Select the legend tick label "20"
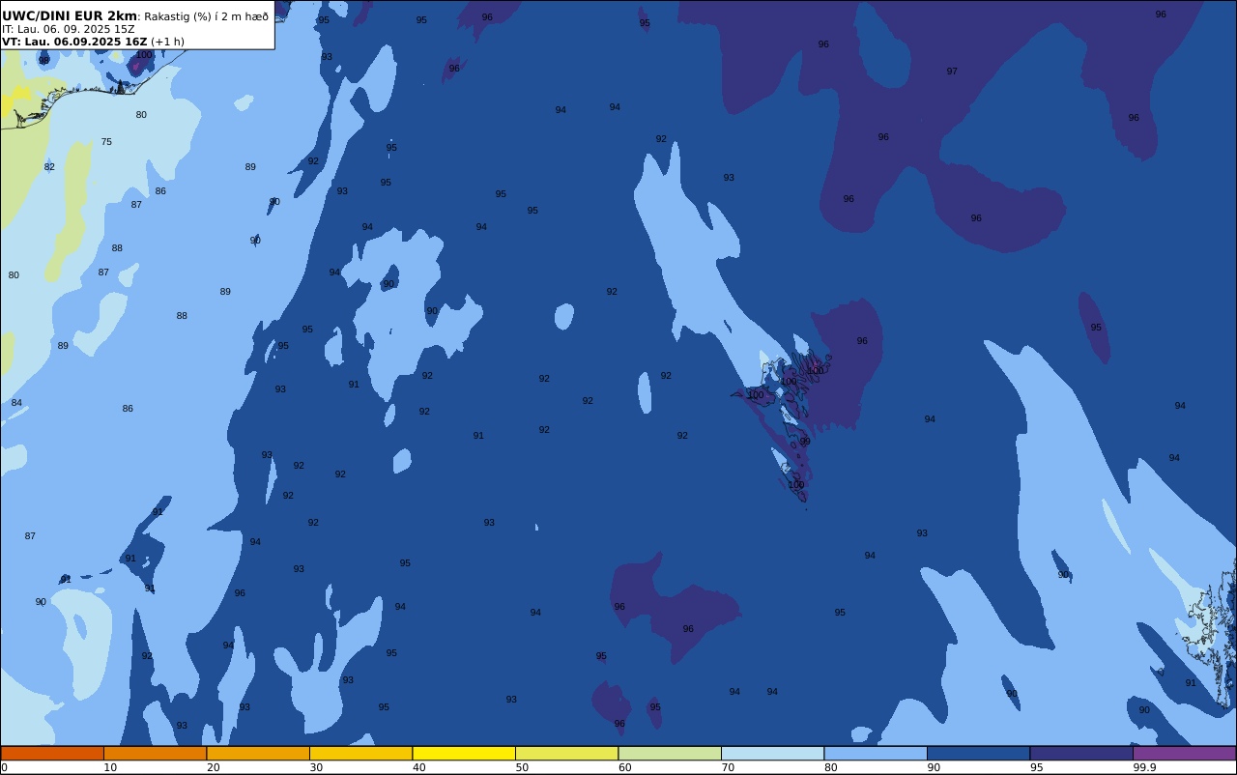Image resolution: width=1237 pixels, height=775 pixels. point(214,767)
